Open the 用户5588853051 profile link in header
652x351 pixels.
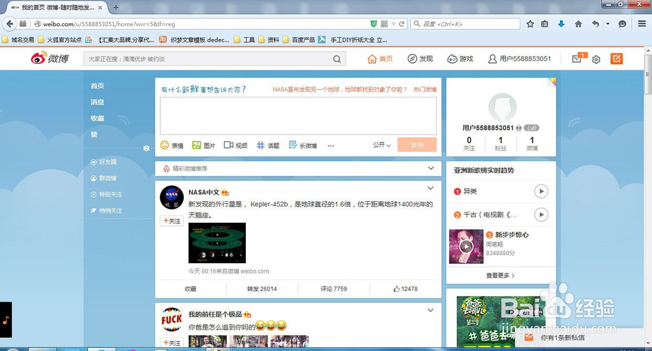pyautogui.click(x=520, y=59)
